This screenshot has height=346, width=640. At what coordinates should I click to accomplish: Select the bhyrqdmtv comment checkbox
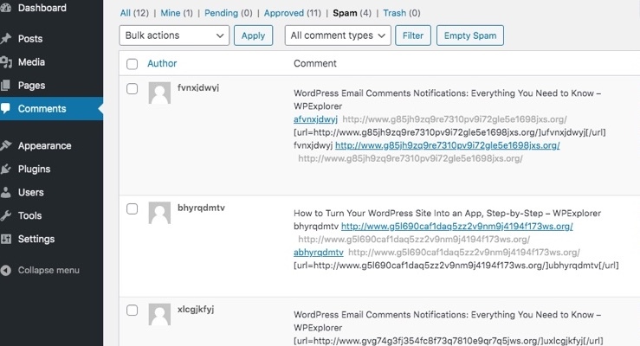click(x=133, y=209)
